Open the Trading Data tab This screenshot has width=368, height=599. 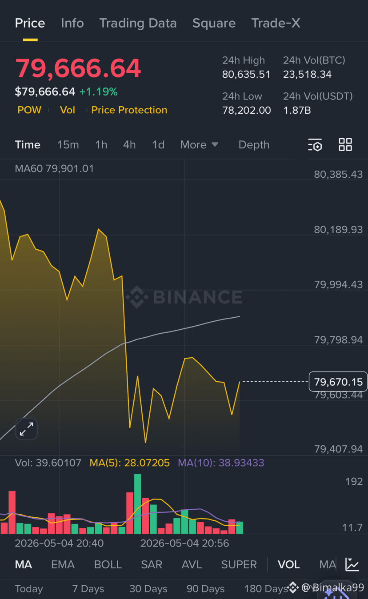coord(138,23)
